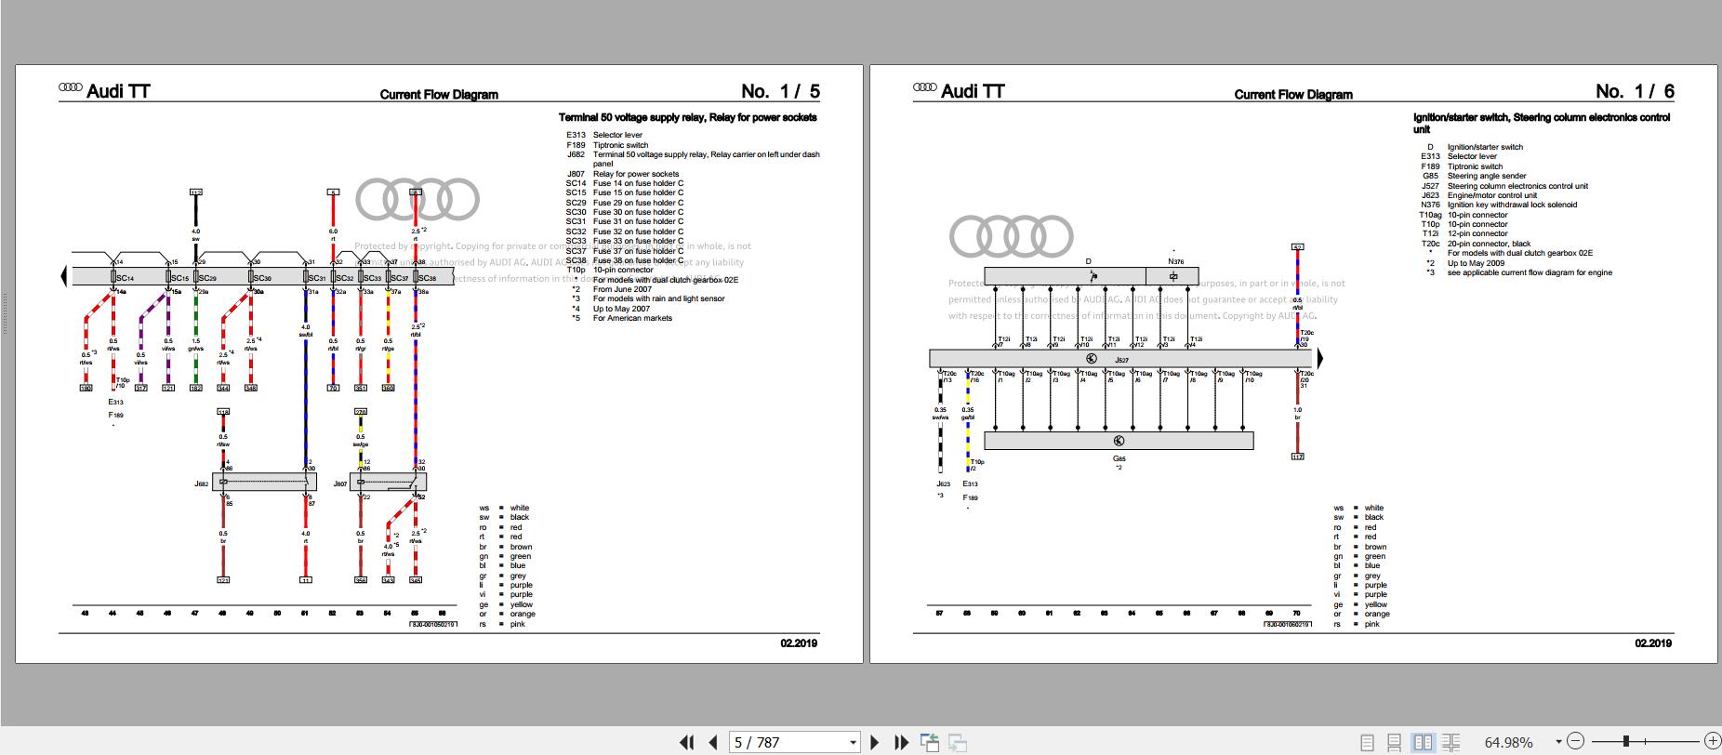
Task: Click the J527 control unit label
Action: 1121,360
